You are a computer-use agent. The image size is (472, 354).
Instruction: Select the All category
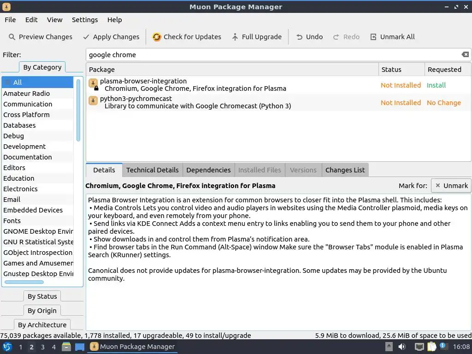click(x=38, y=82)
